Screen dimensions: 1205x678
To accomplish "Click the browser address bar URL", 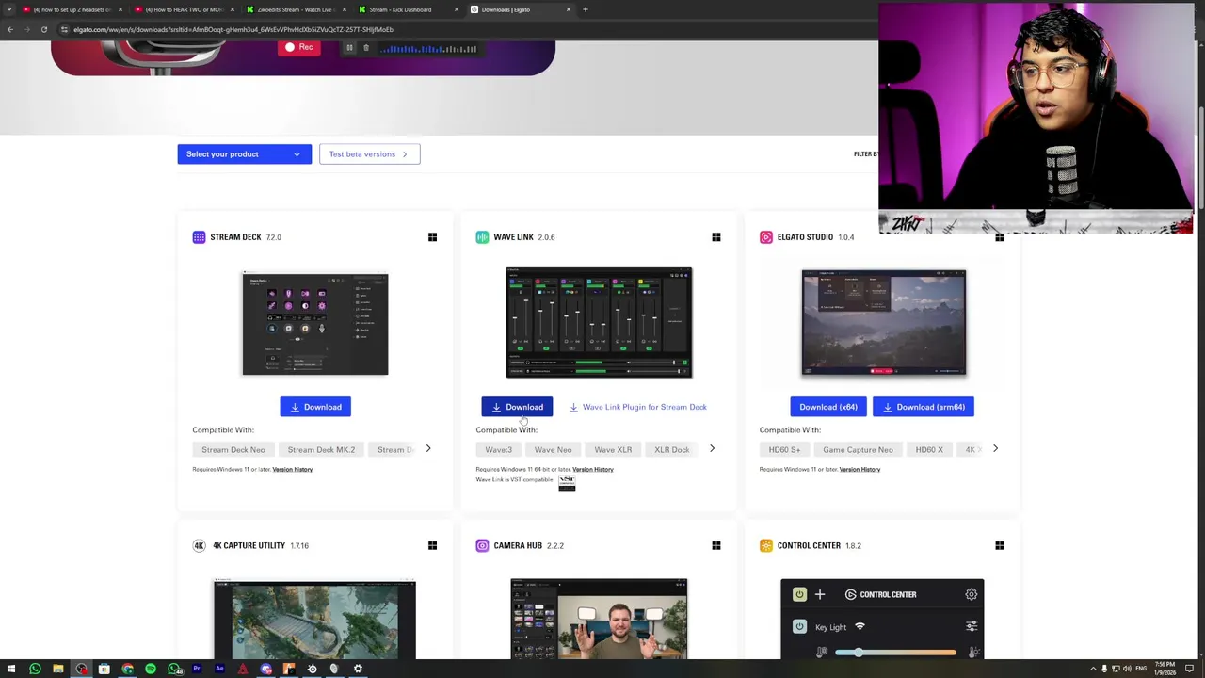I will pos(233,29).
